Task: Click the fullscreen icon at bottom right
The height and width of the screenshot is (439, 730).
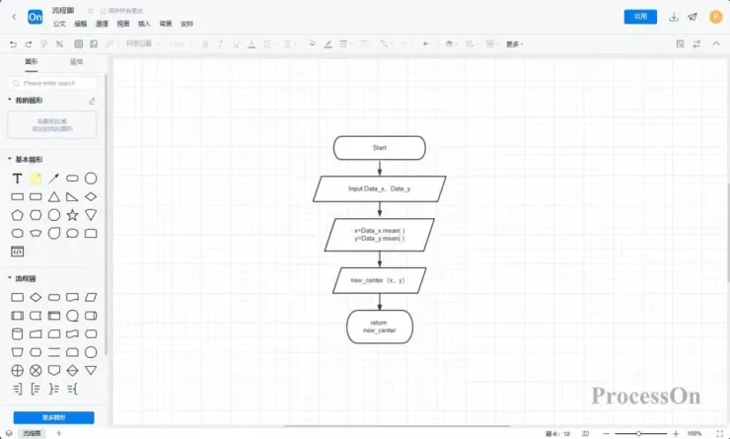Action: coord(720,434)
